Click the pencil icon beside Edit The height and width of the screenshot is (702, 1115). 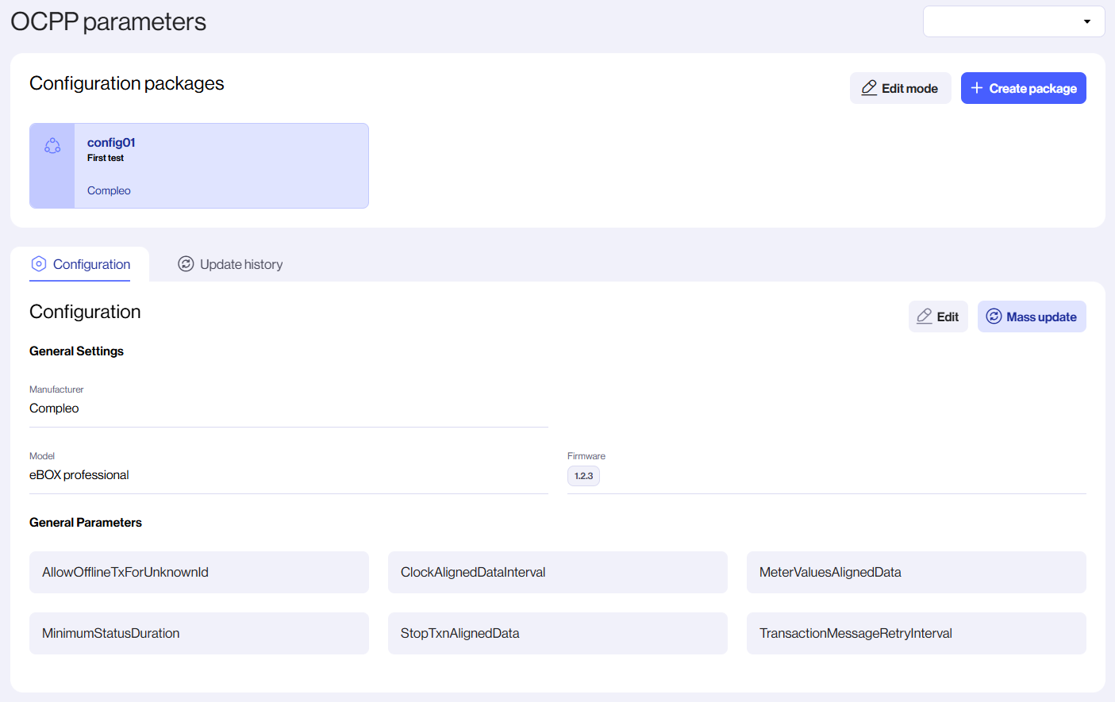(924, 316)
